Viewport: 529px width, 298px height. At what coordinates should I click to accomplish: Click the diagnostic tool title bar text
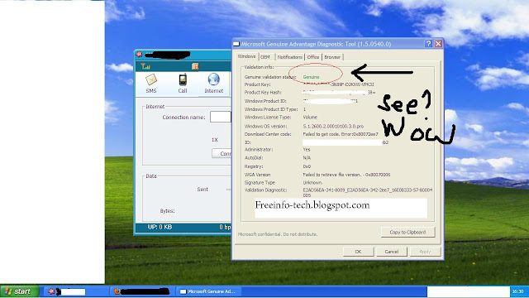316,44
